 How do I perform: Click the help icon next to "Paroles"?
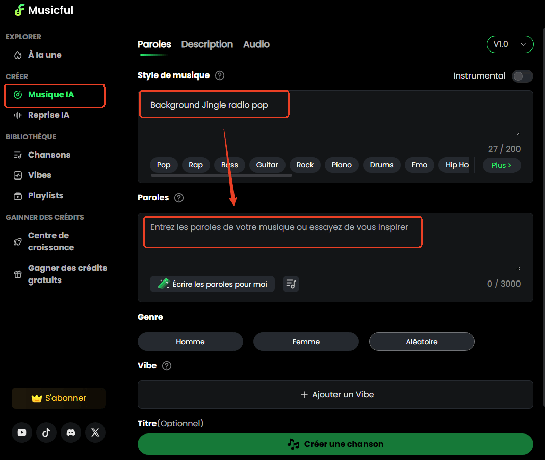(178, 198)
